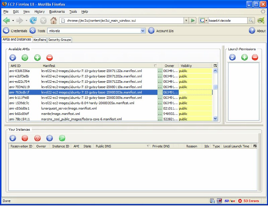Click the AMI list scroll up arrow

coord(215,71)
